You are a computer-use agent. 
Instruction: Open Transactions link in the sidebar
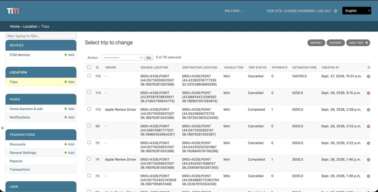click(x=20, y=169)
